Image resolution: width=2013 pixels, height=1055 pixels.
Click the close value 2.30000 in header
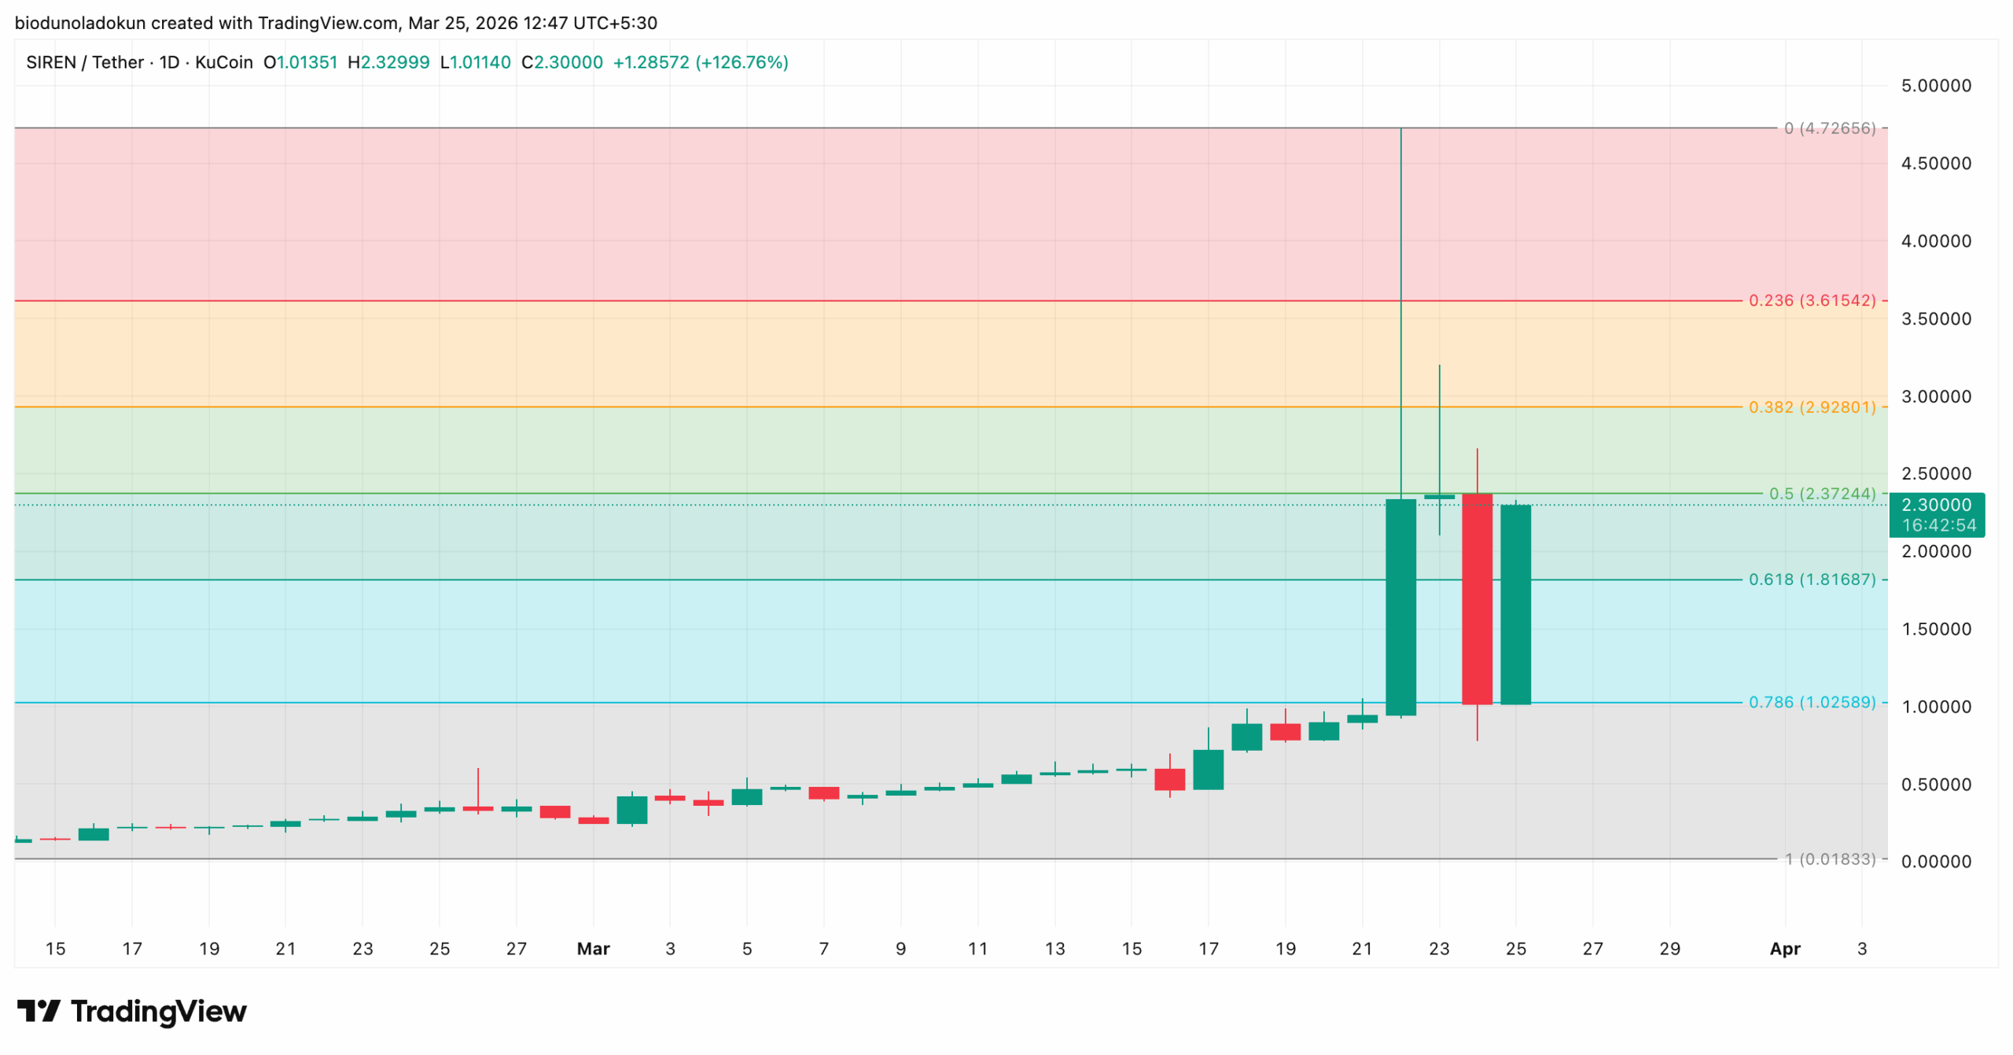tap(569, 62)
